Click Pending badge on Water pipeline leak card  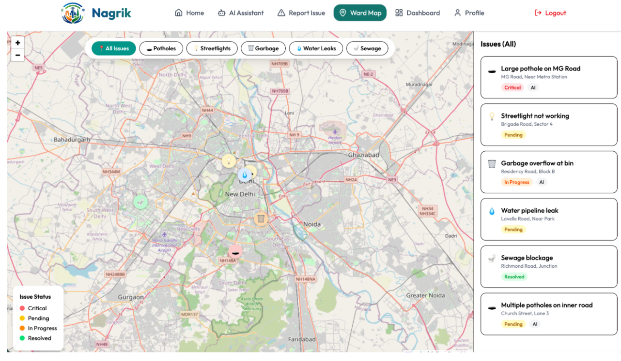coord(513,230)
